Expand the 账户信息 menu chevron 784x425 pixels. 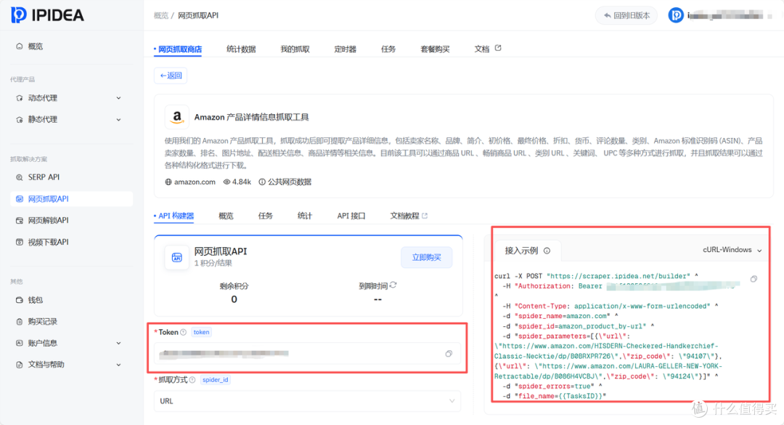click(x=118, y=343)
